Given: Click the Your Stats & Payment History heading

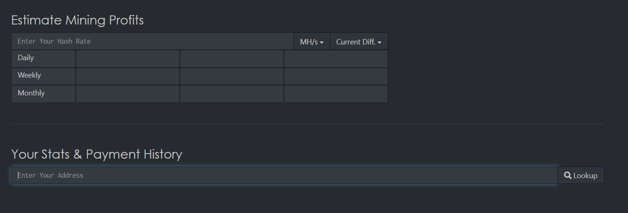Looking at the screenshot, I should 97,154.
